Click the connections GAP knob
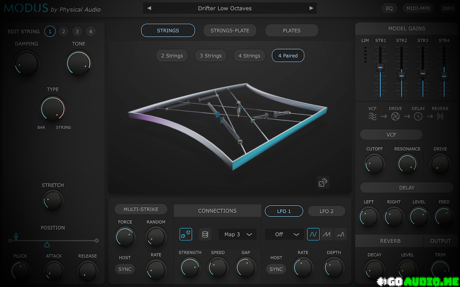 tap(245, 267)
